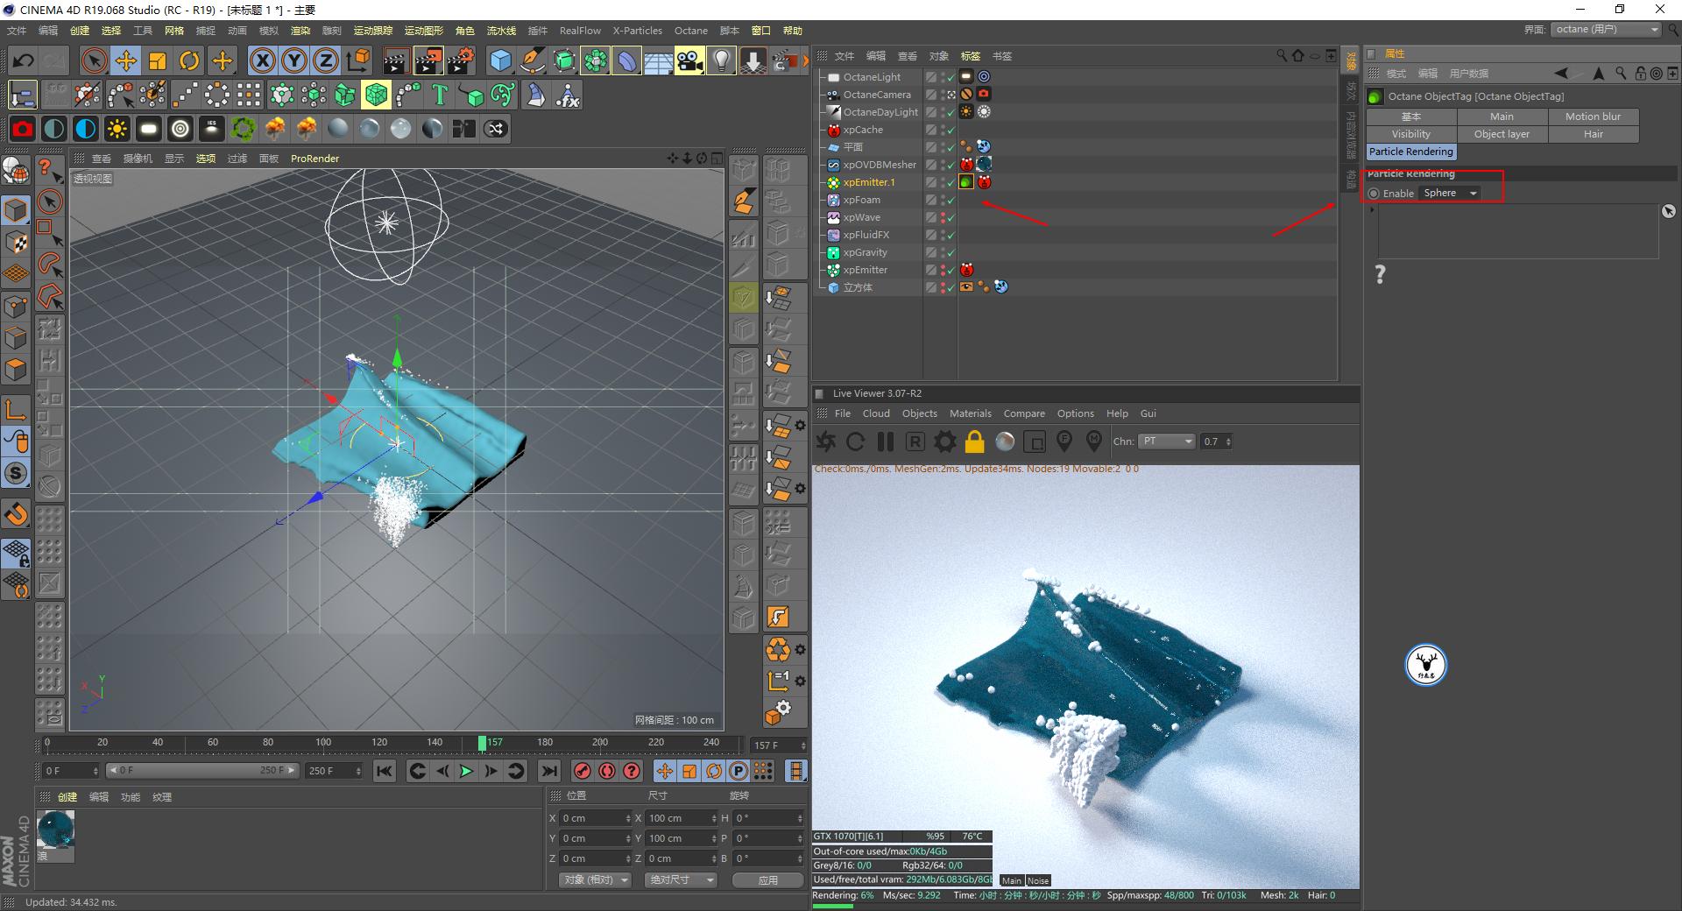Select the Move tool in the toolbar
This screenshot has width=1682, height=911.
click(126, 60)
